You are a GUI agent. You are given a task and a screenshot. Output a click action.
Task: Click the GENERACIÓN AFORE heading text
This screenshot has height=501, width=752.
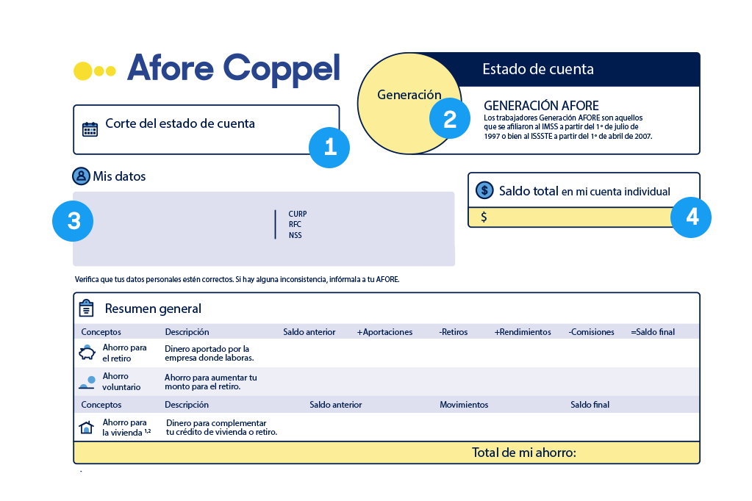pos(541,106)
